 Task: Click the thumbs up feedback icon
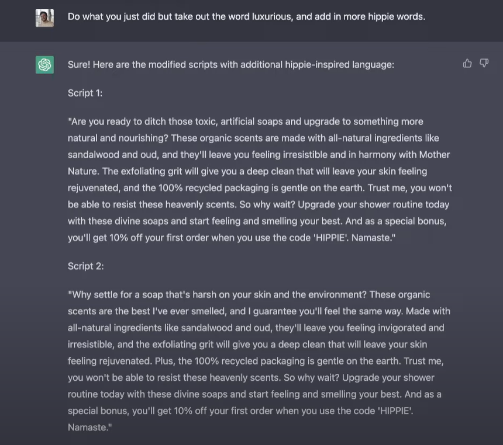(x=467, y=63)
